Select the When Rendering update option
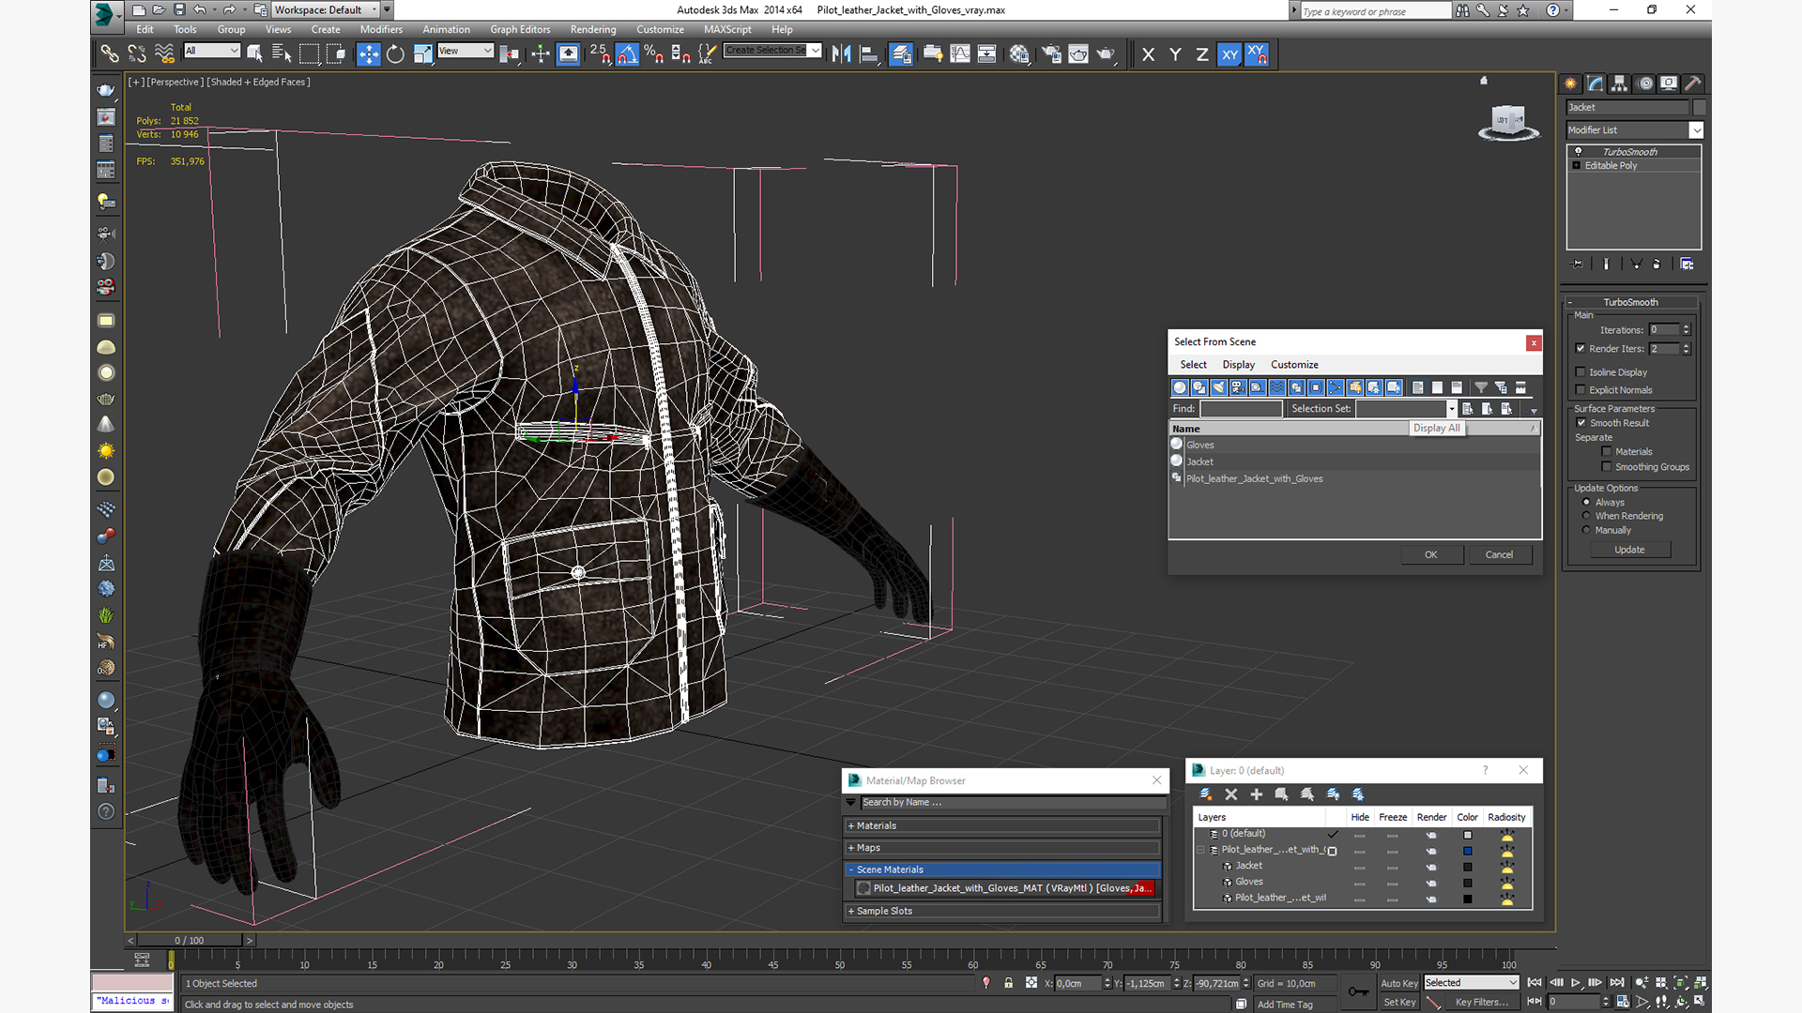 [x=1586, y=516]
